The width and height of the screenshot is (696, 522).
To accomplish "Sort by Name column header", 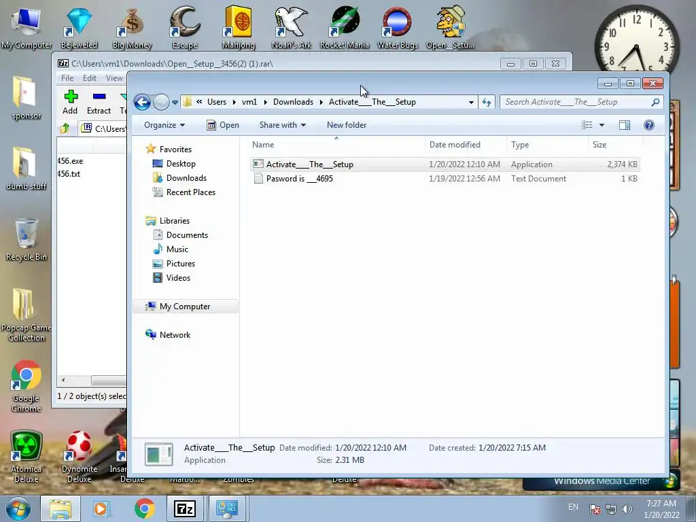I will [x=336, y=145].
